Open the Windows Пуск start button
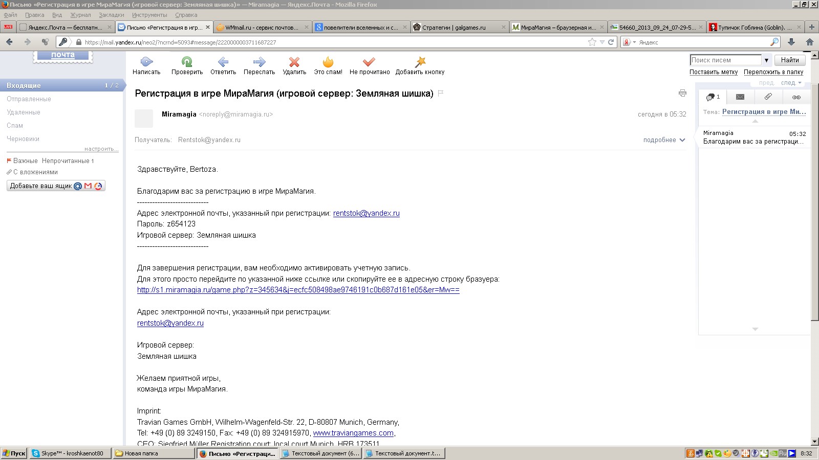Viewport: 819px width, 460px height. tap(14, 453)
